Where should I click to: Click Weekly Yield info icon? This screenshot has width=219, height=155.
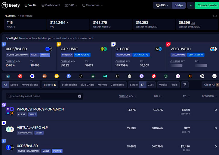click(109, 27)
